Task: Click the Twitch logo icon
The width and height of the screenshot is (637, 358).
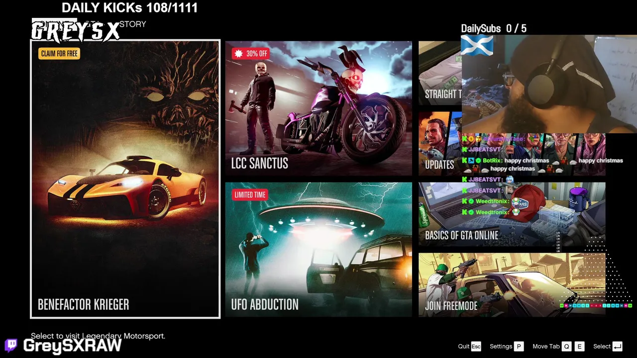Action: tap(11, 345)
